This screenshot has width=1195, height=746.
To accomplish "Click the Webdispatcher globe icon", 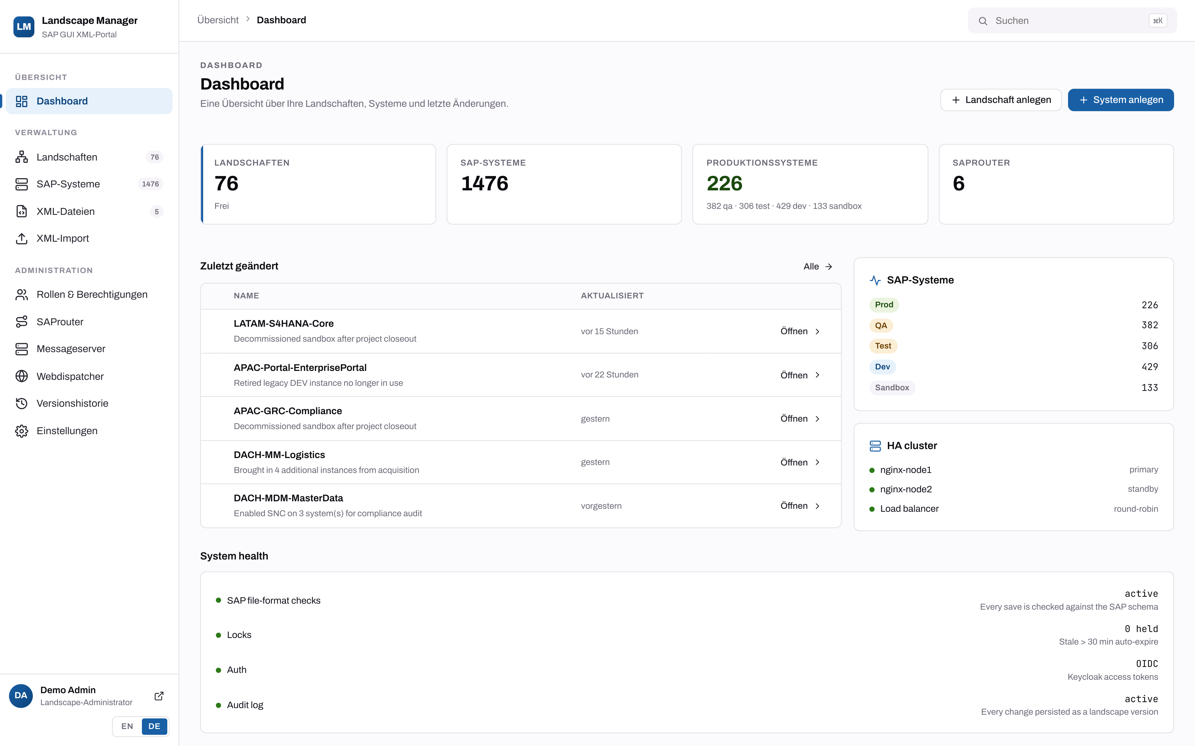I will tap(22, 377).
